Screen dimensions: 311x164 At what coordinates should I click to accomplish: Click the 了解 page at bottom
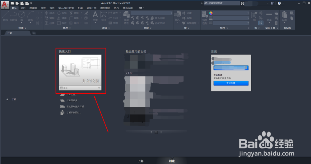(x=141, y=161)
